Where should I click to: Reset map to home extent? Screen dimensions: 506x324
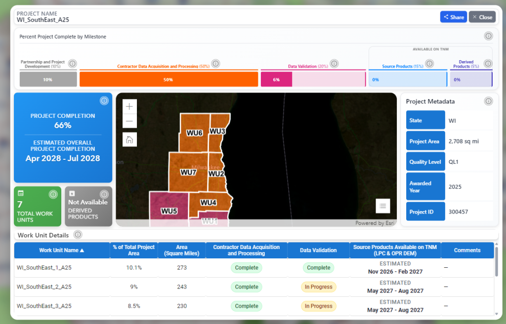[x=129, y=140]
